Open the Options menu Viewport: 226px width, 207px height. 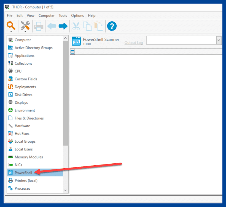coord(77,15)
